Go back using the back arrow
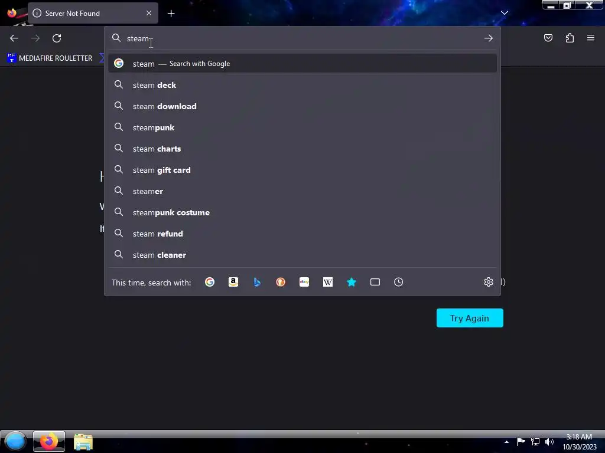Image resolution: width=605 pixels, height=453 pixels. coord(14,38)
